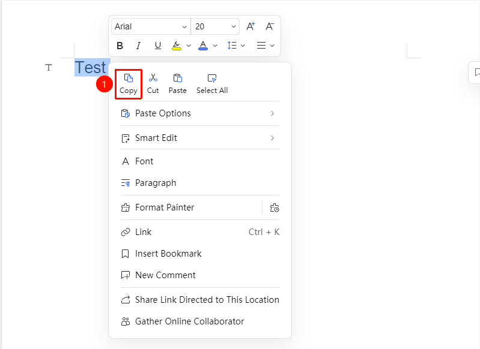This screenshot has width=480, height=349.
Task: Click the line spacing icon
Action: point(232,46)
